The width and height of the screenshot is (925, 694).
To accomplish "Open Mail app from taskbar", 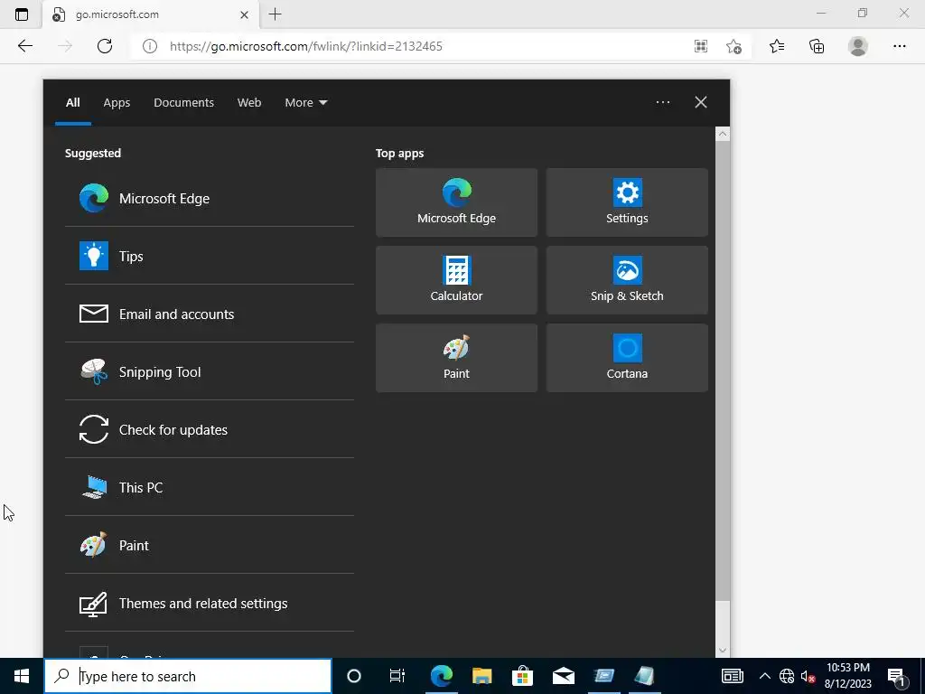I will click(564, 676).
